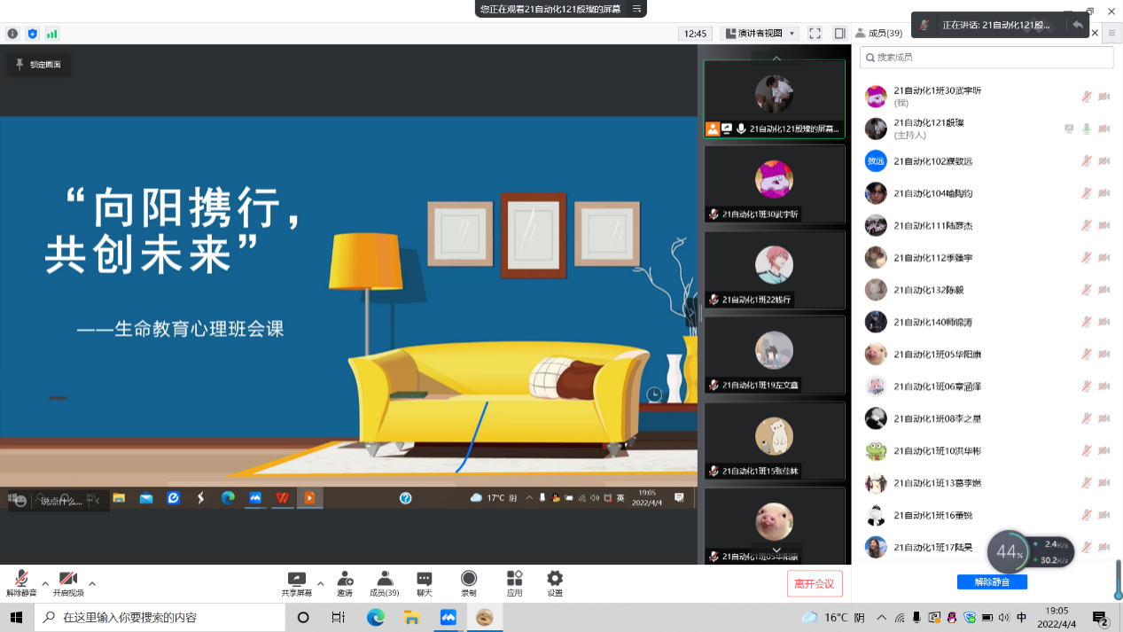Open the members panel hamburger menu

[x=1111, y=34]
